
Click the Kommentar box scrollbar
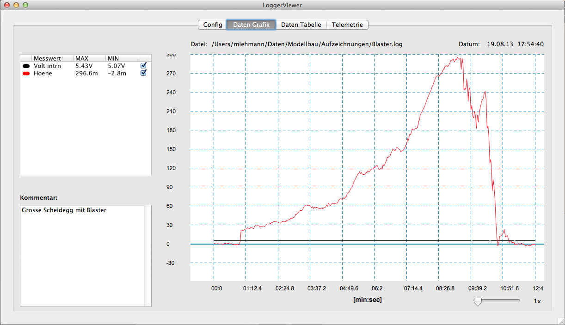pyautogui.click(x=148, y=256)
